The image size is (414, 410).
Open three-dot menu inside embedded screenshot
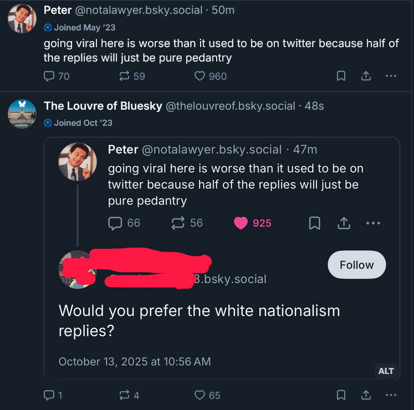coord(373,223)
